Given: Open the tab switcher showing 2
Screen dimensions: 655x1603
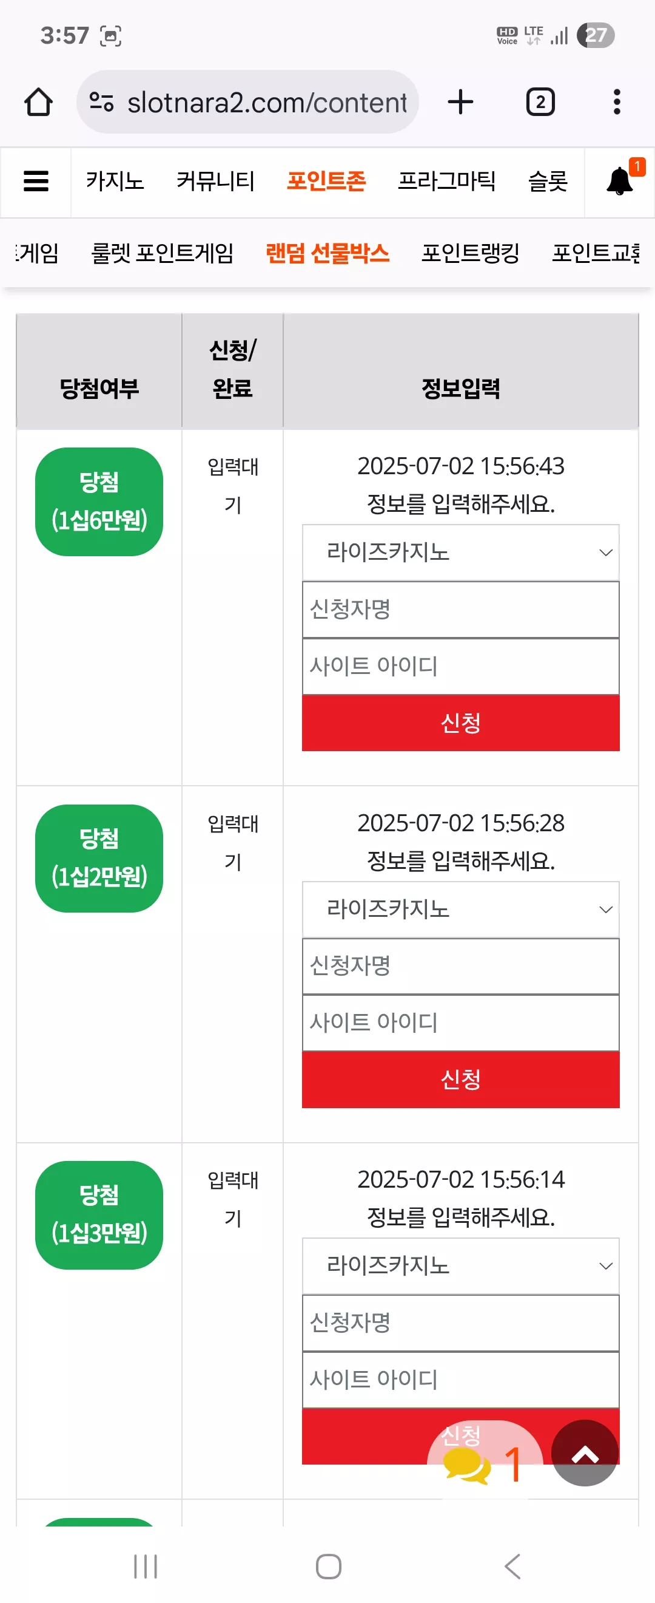Looking at the screenshot, I should coord(540,102).
